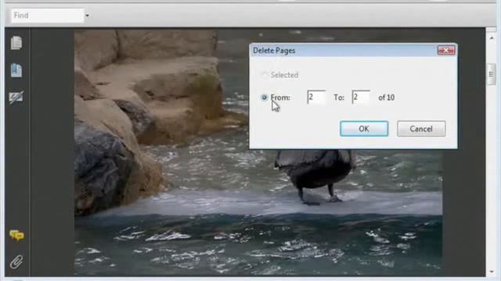The image size is (501, 281).
Task: Close the Delete Pages dialog
Action: pos(446,50)
